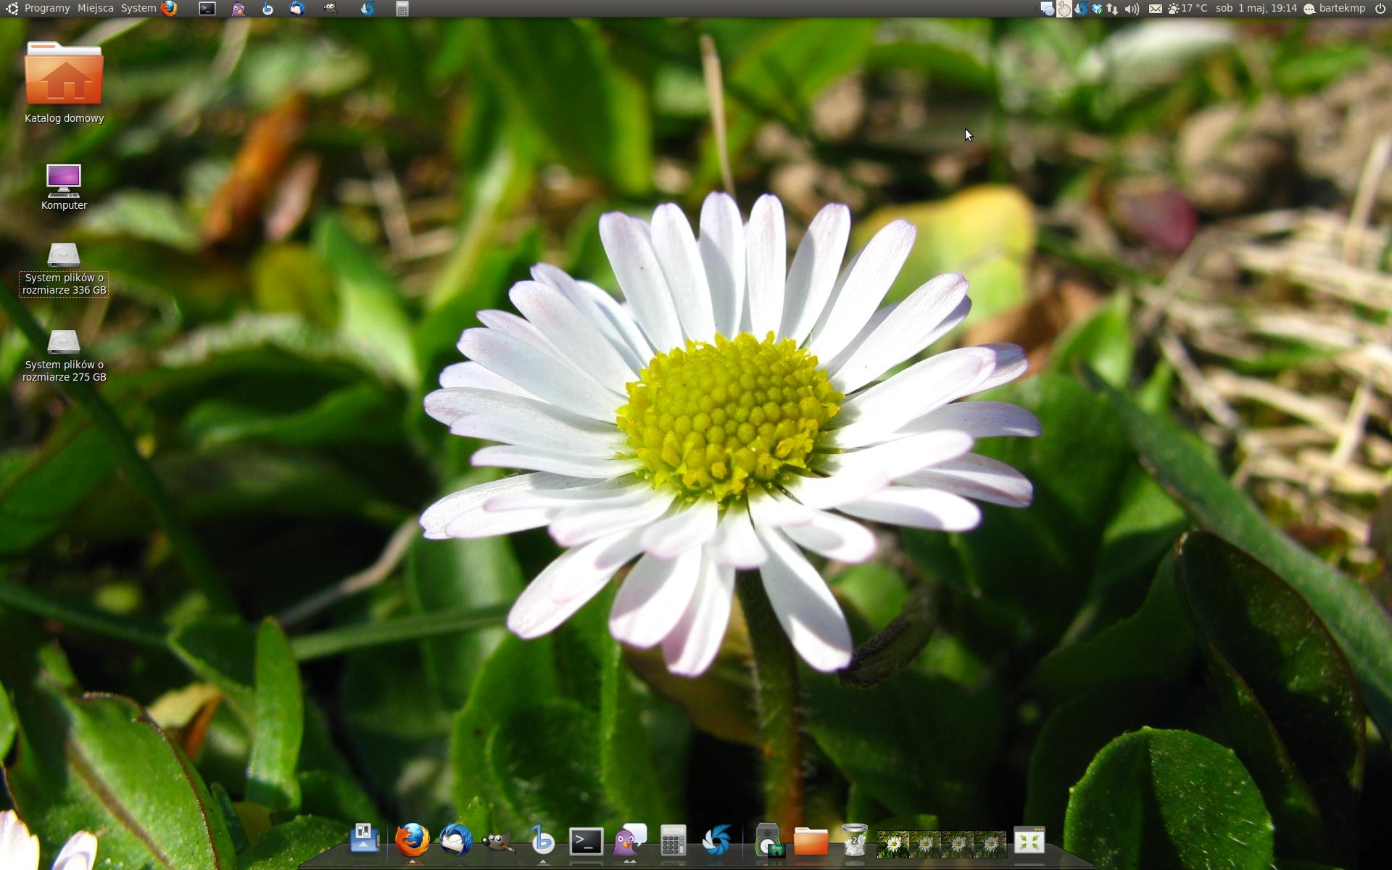Open Thunderbird mail in the dock

(455, 841)
